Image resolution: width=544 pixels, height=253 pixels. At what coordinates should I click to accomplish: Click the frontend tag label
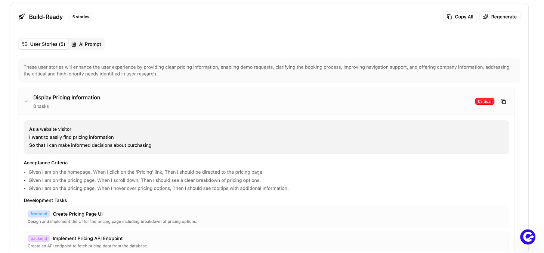click(x=39, y=214)
